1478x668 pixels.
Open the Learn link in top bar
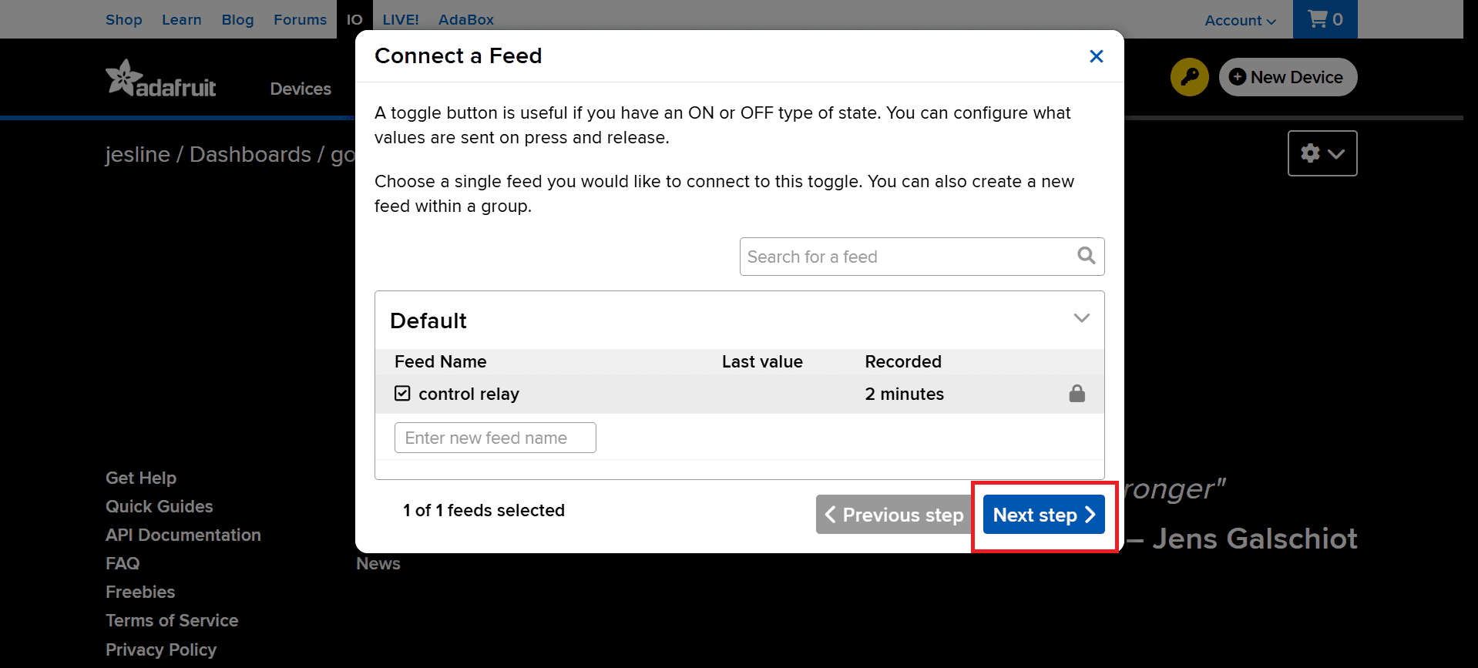tap(182, 19)
